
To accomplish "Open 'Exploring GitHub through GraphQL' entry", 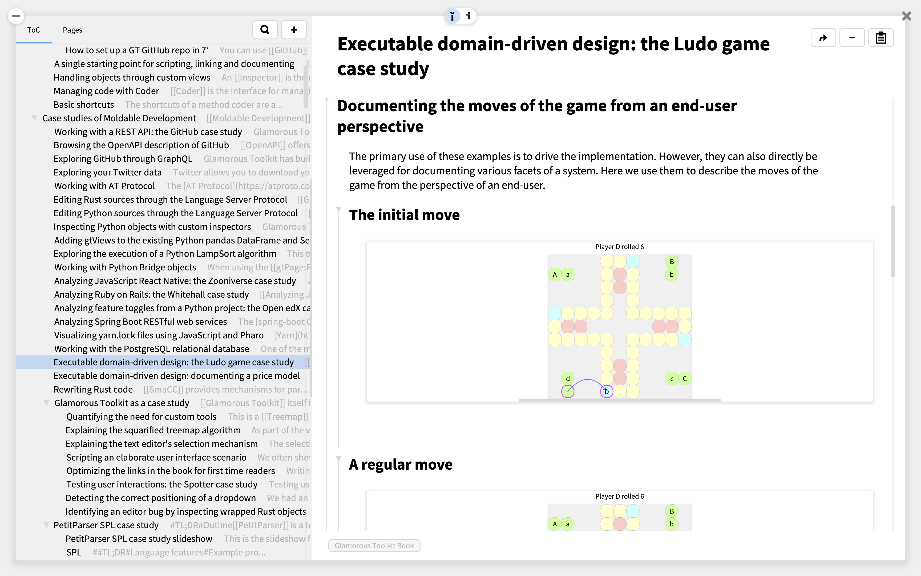I will click(x=123, y=159).
